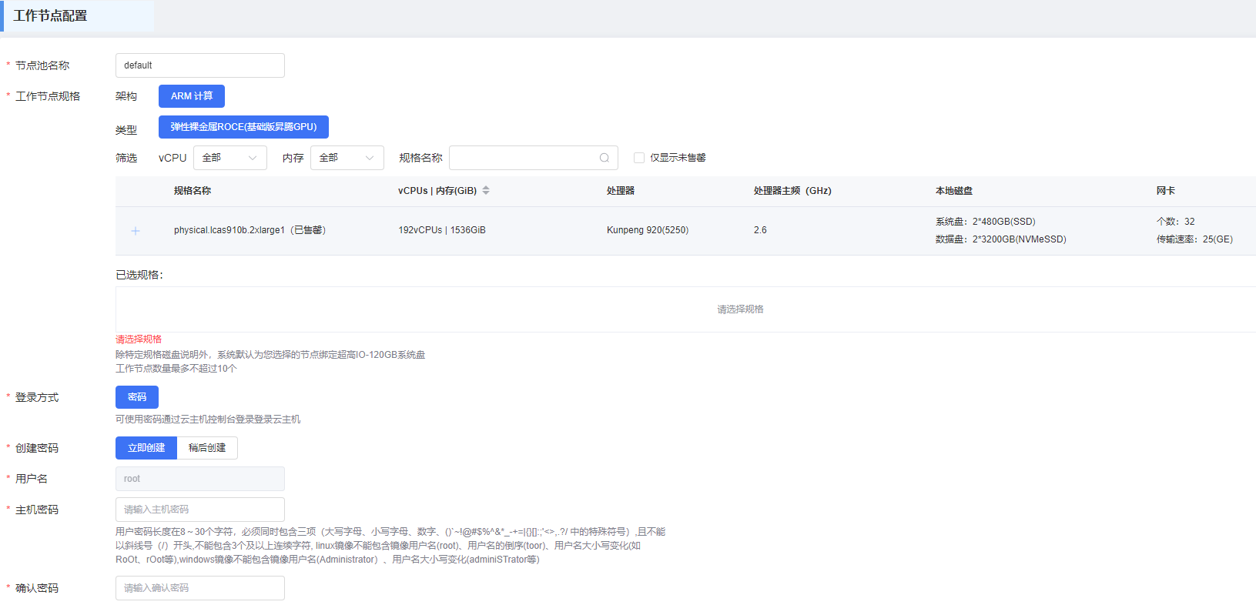This screenshot has width=1256, height=605.
Task: Click the search magnifier icon in 规格名称 field
Action: tap(605, 158)
